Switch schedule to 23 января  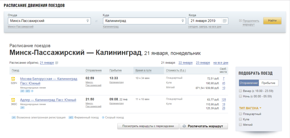point(203,63)
